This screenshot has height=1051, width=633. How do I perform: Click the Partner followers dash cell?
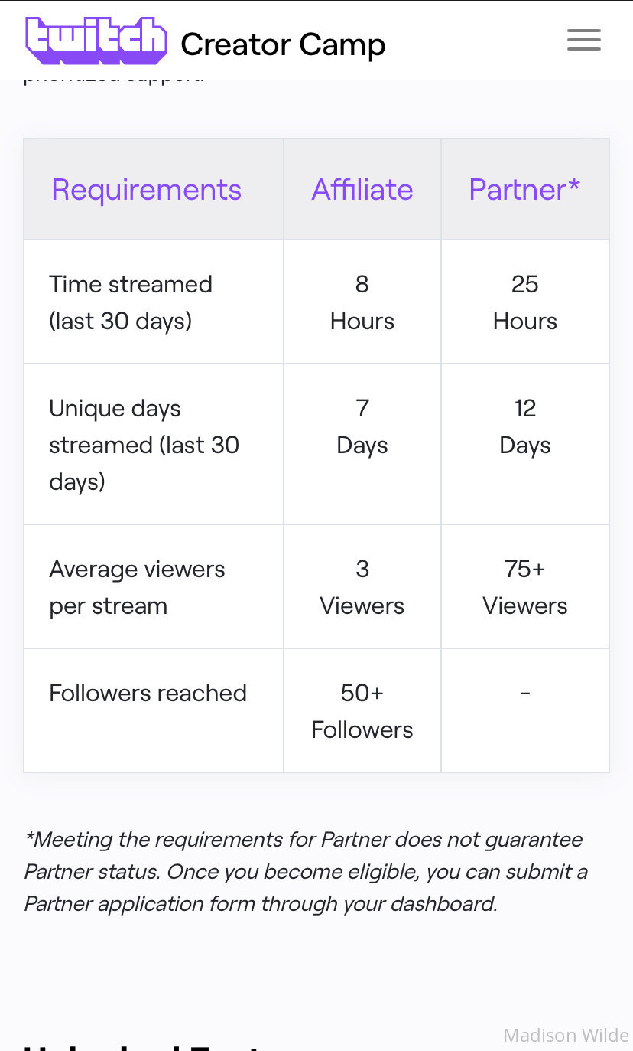point(525,711)
